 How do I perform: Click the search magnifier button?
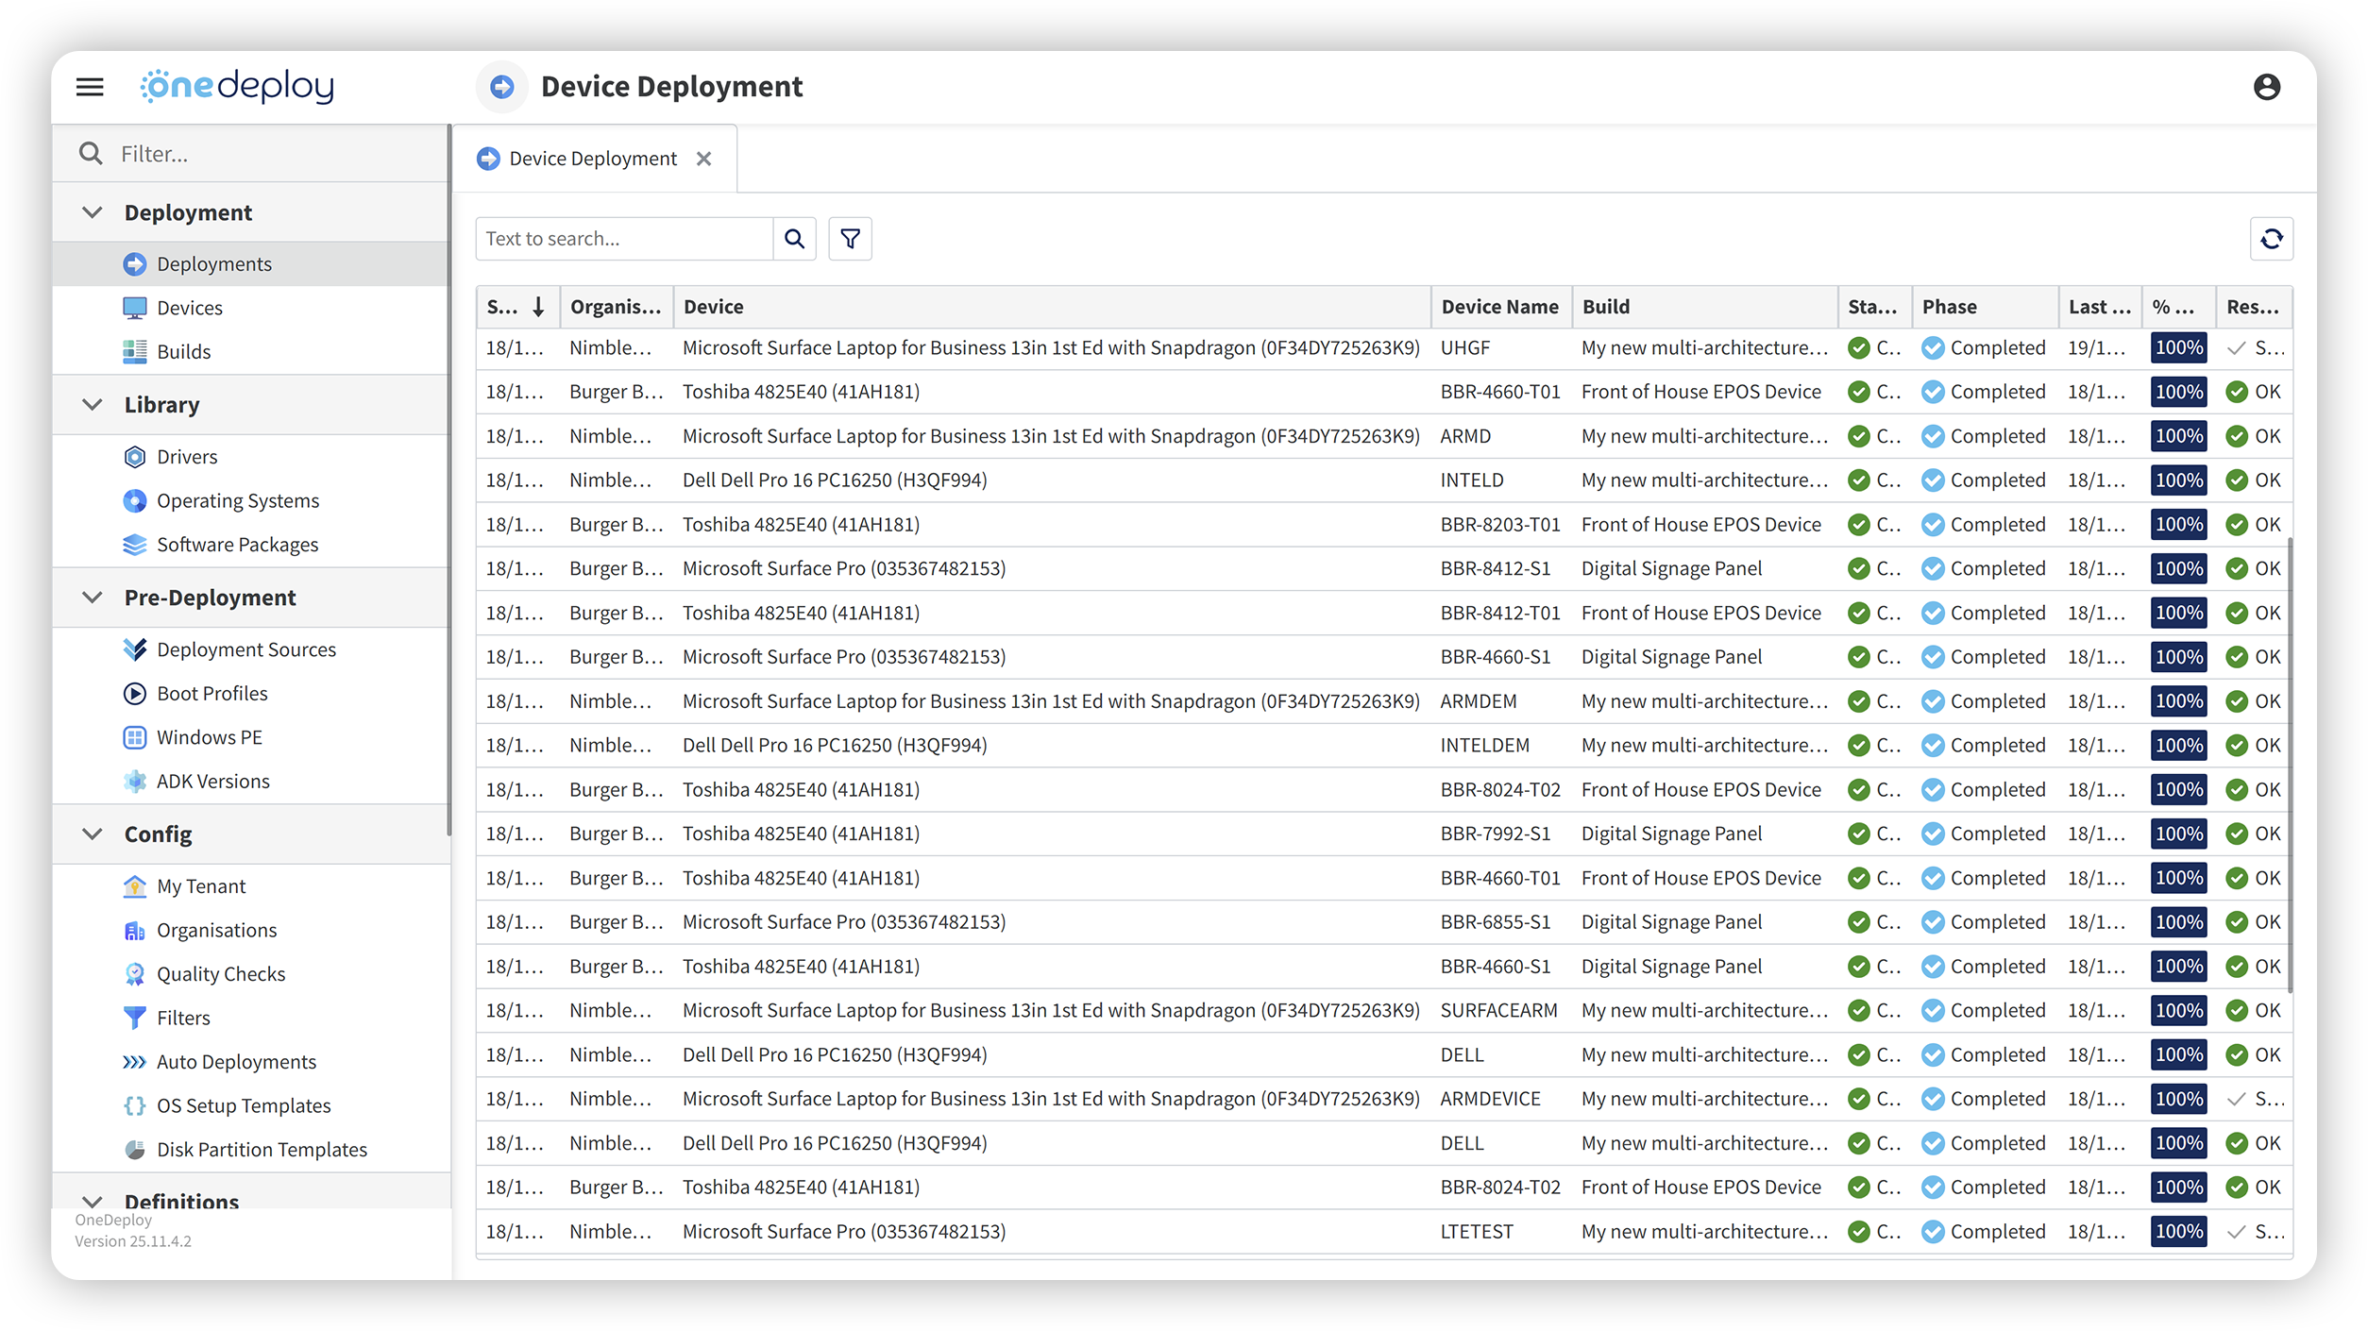(794, 239)
